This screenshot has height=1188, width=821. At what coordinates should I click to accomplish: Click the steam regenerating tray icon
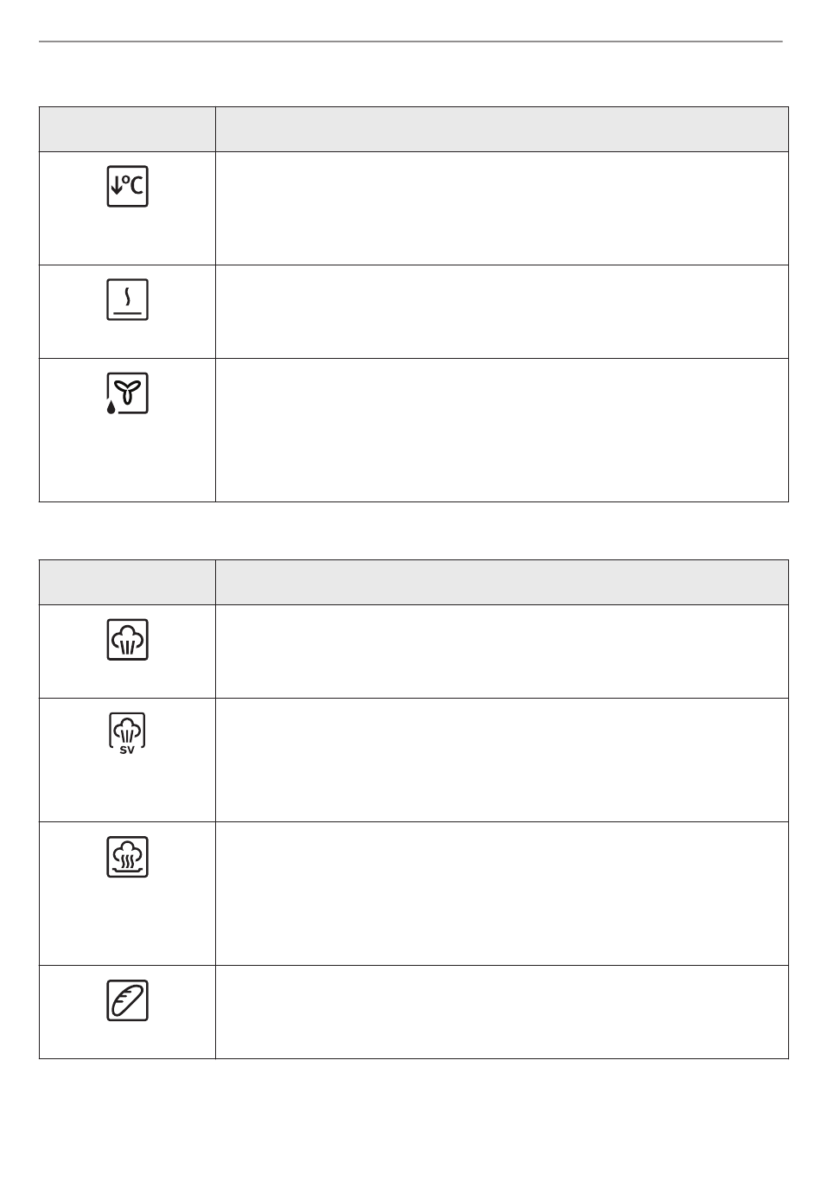click(x=127, y=857)
